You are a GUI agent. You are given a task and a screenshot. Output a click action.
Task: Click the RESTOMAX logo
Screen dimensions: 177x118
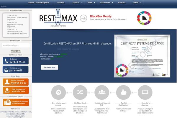(58, 18)
